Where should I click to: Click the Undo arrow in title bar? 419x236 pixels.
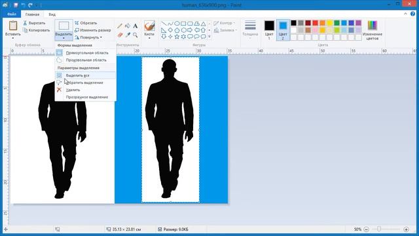pos(24,5)
